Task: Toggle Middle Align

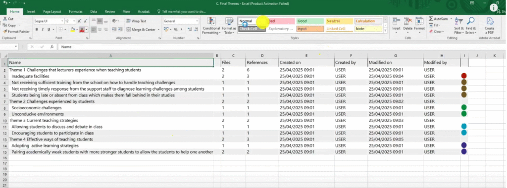Action: (x=100, y=21)
